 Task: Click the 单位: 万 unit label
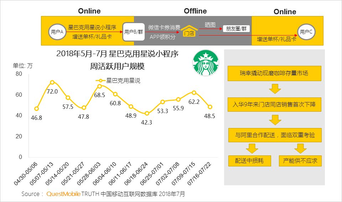click(x=23, y=66)
